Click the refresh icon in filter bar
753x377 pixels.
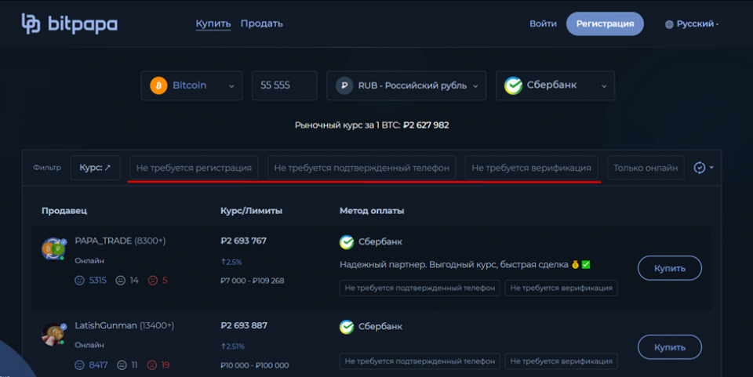[700, 168]
